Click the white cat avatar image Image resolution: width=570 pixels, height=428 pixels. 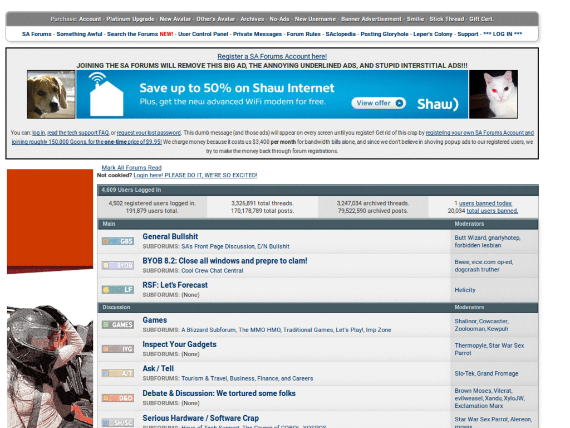coord(493,94)
